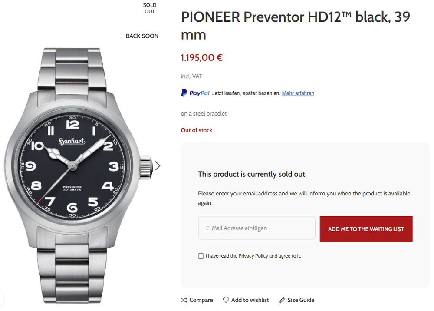The width and height of the screenshot is (434, 311).
Task: Click the red Out of stock status text
Action: 197,130
